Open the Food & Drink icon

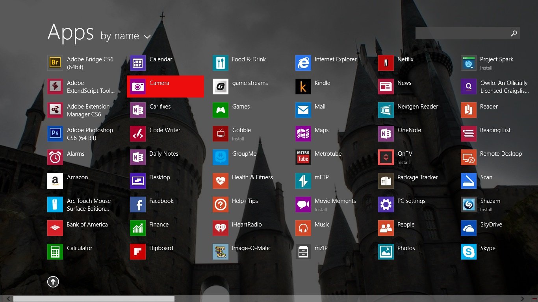[221, 63]
